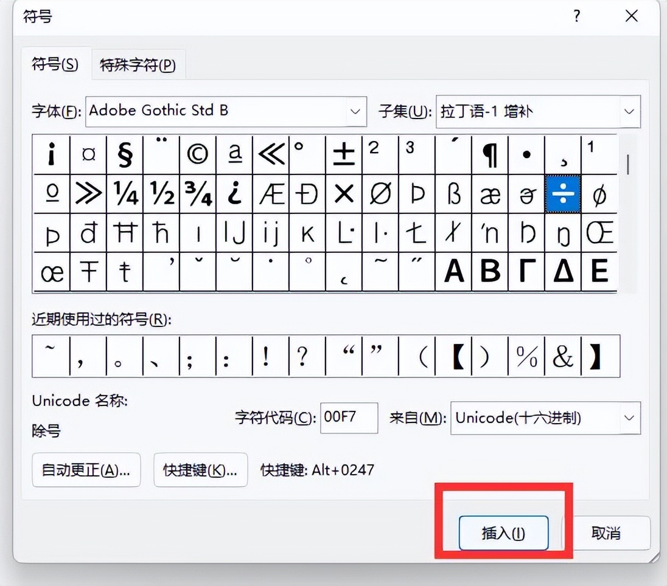Click the 快捷键(K) shortcut key button
Screen dimensions: 667x586
click(200, 470)
